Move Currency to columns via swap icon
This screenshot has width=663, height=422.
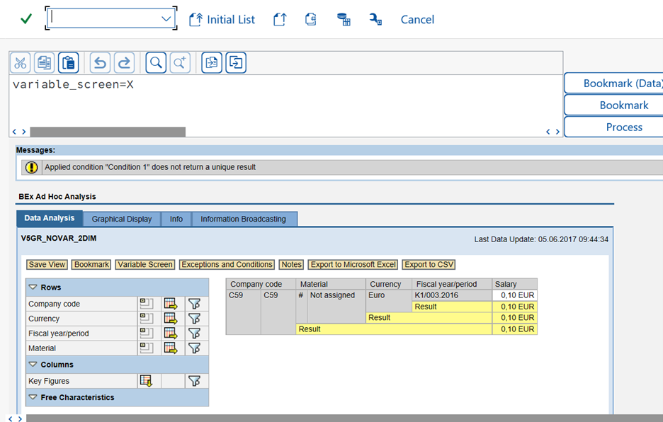171,319
